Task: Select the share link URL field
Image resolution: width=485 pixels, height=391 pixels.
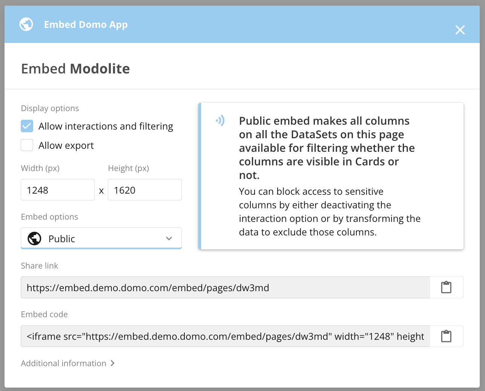Action: click(x=225, y=287)
